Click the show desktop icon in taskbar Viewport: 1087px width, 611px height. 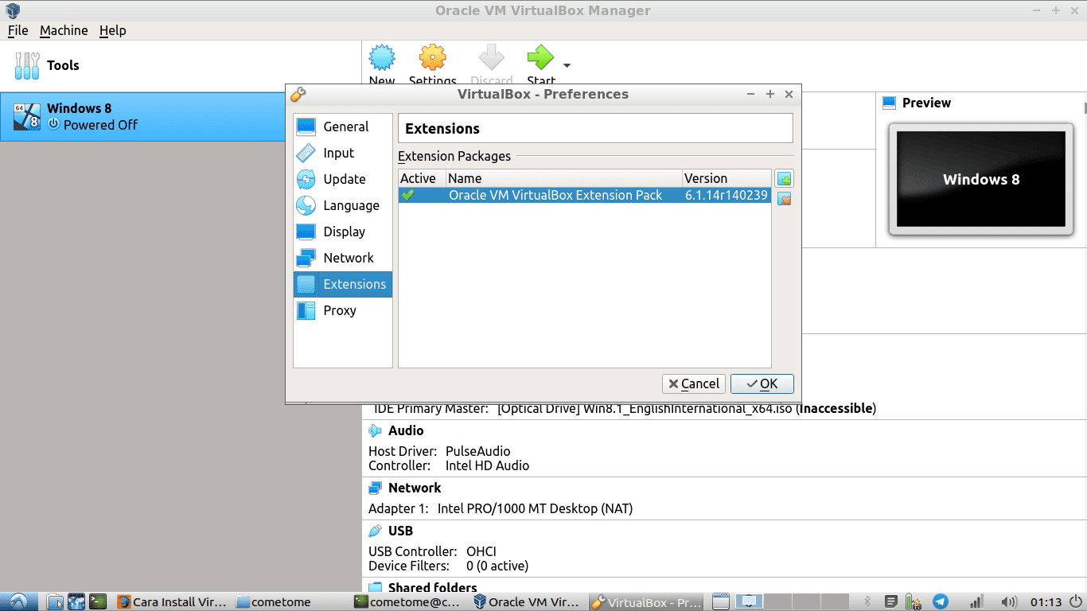click(x=720, y=602)
